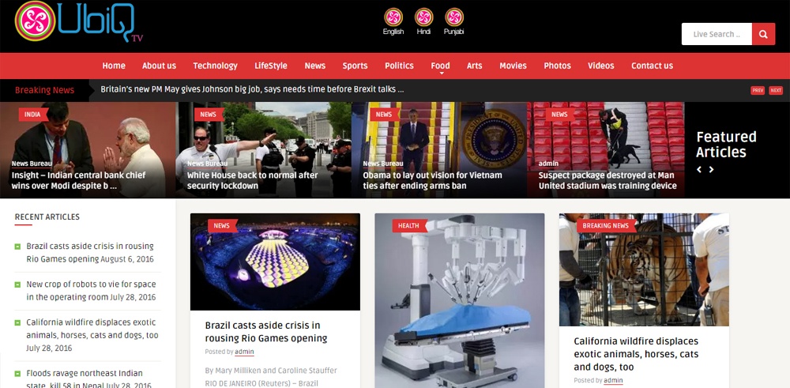790x388 pixels.
Task: Open Obama Vietnam featured article thumbnail
Action: (x=438, y=149)
